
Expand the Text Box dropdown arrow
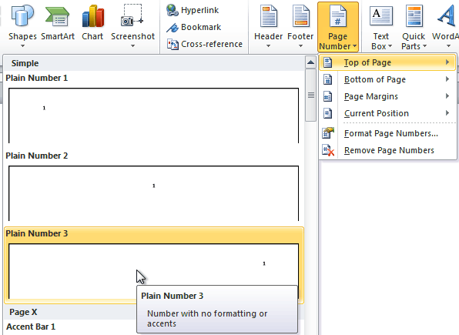click(x=390, y=46)
